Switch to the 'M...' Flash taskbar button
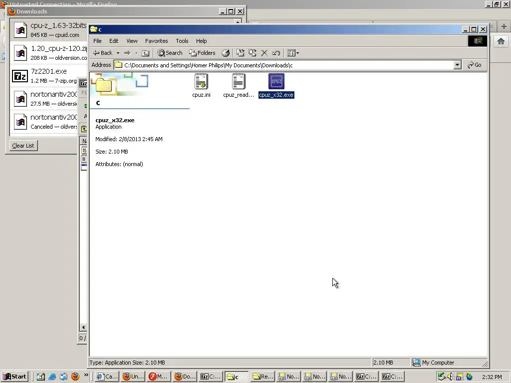 tap(159, 377)
